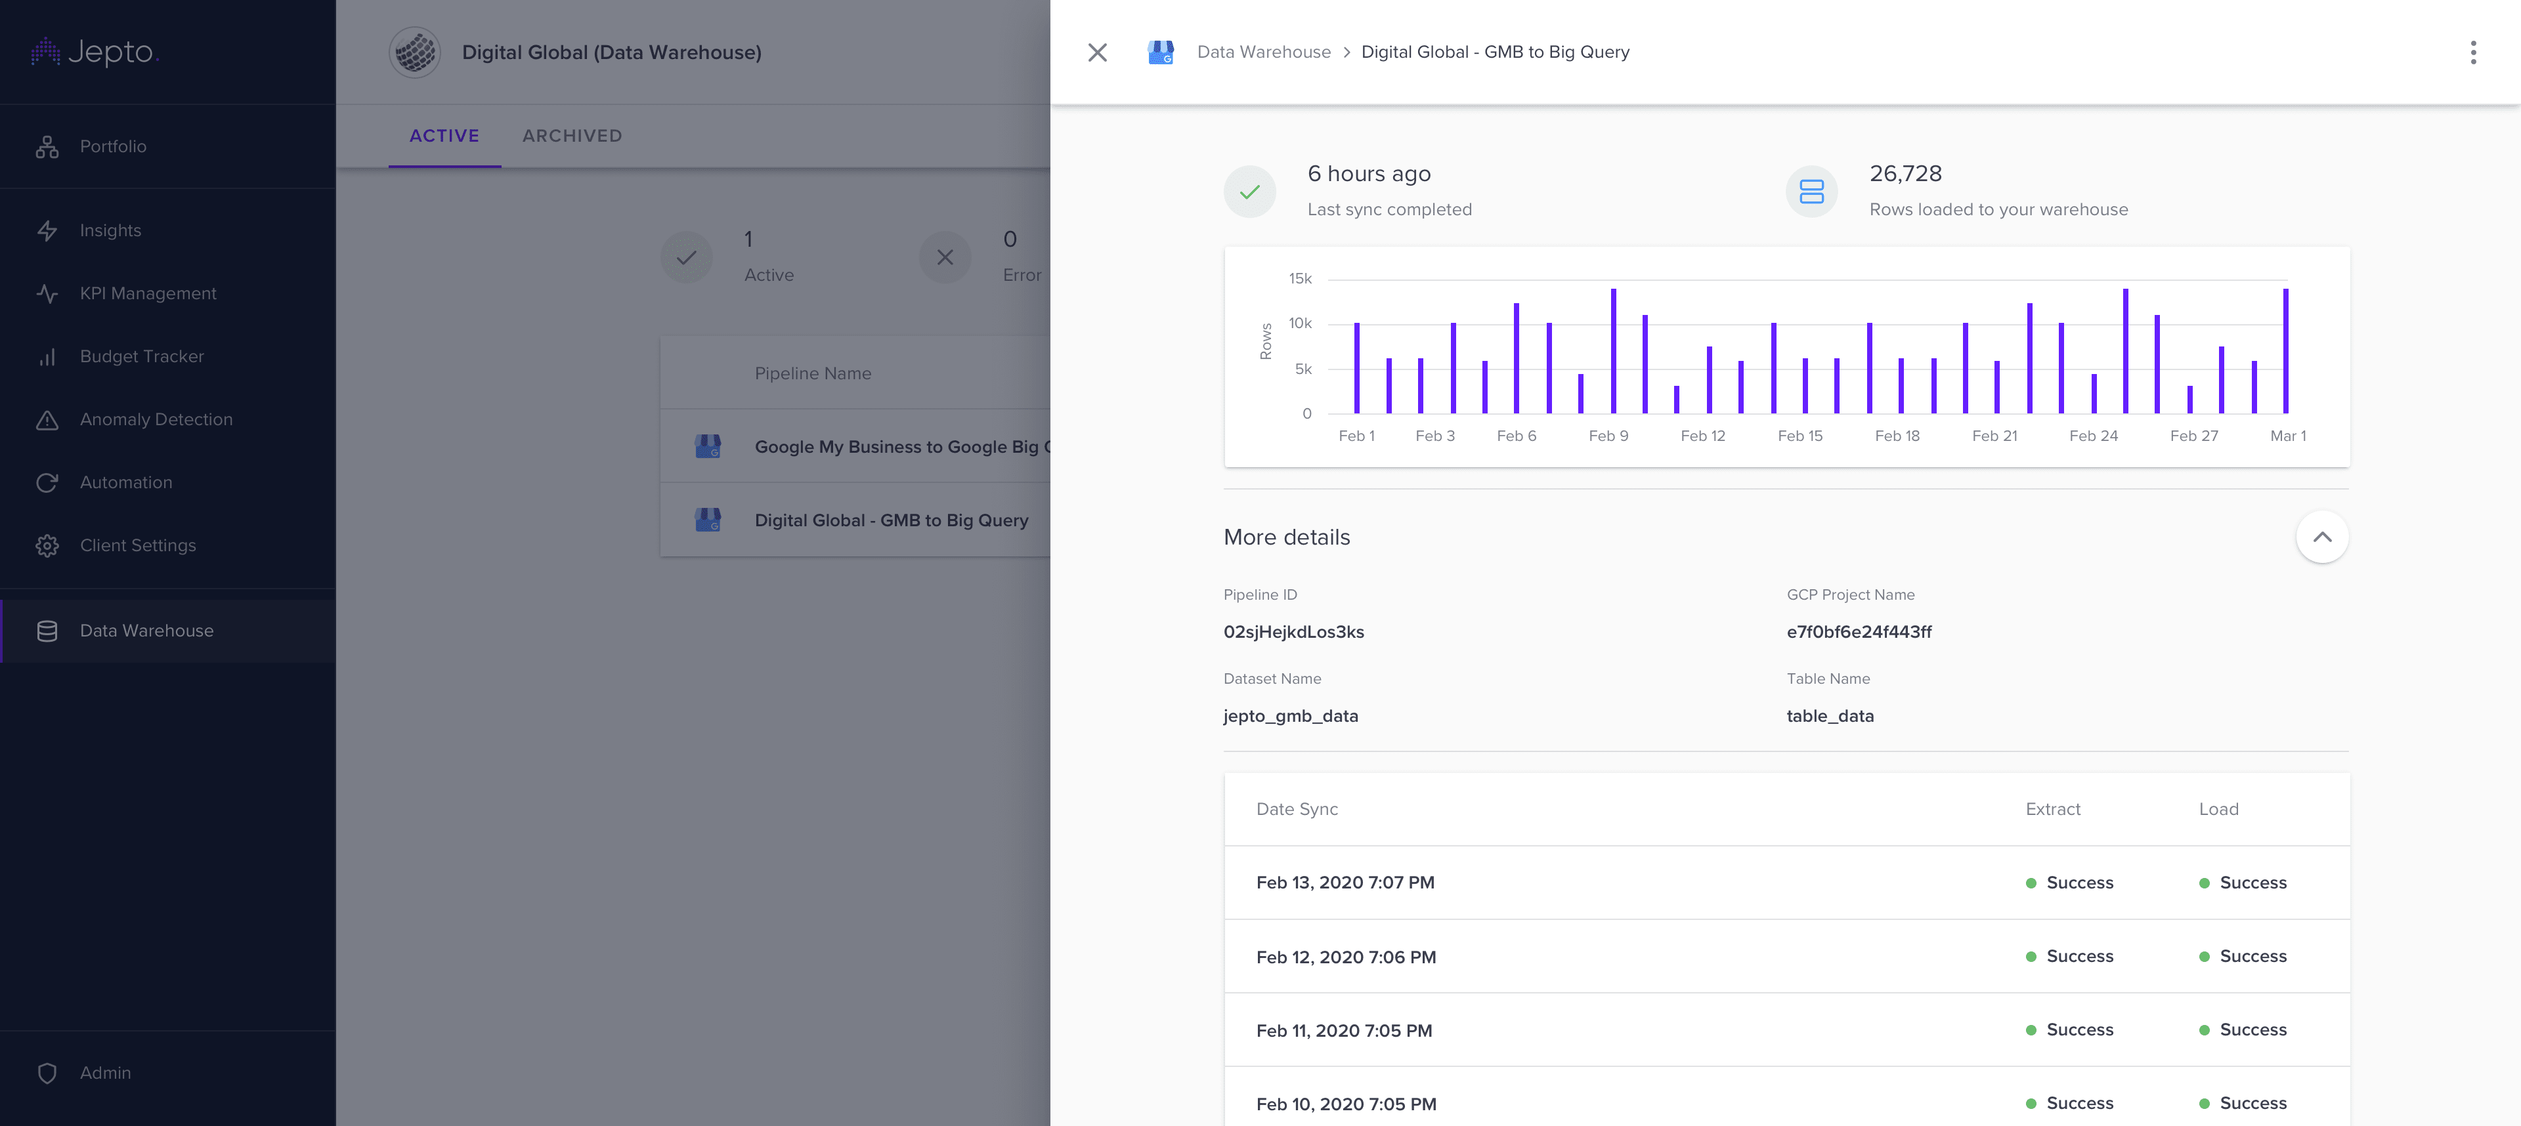Click the More details heading

pos(1286,537)
